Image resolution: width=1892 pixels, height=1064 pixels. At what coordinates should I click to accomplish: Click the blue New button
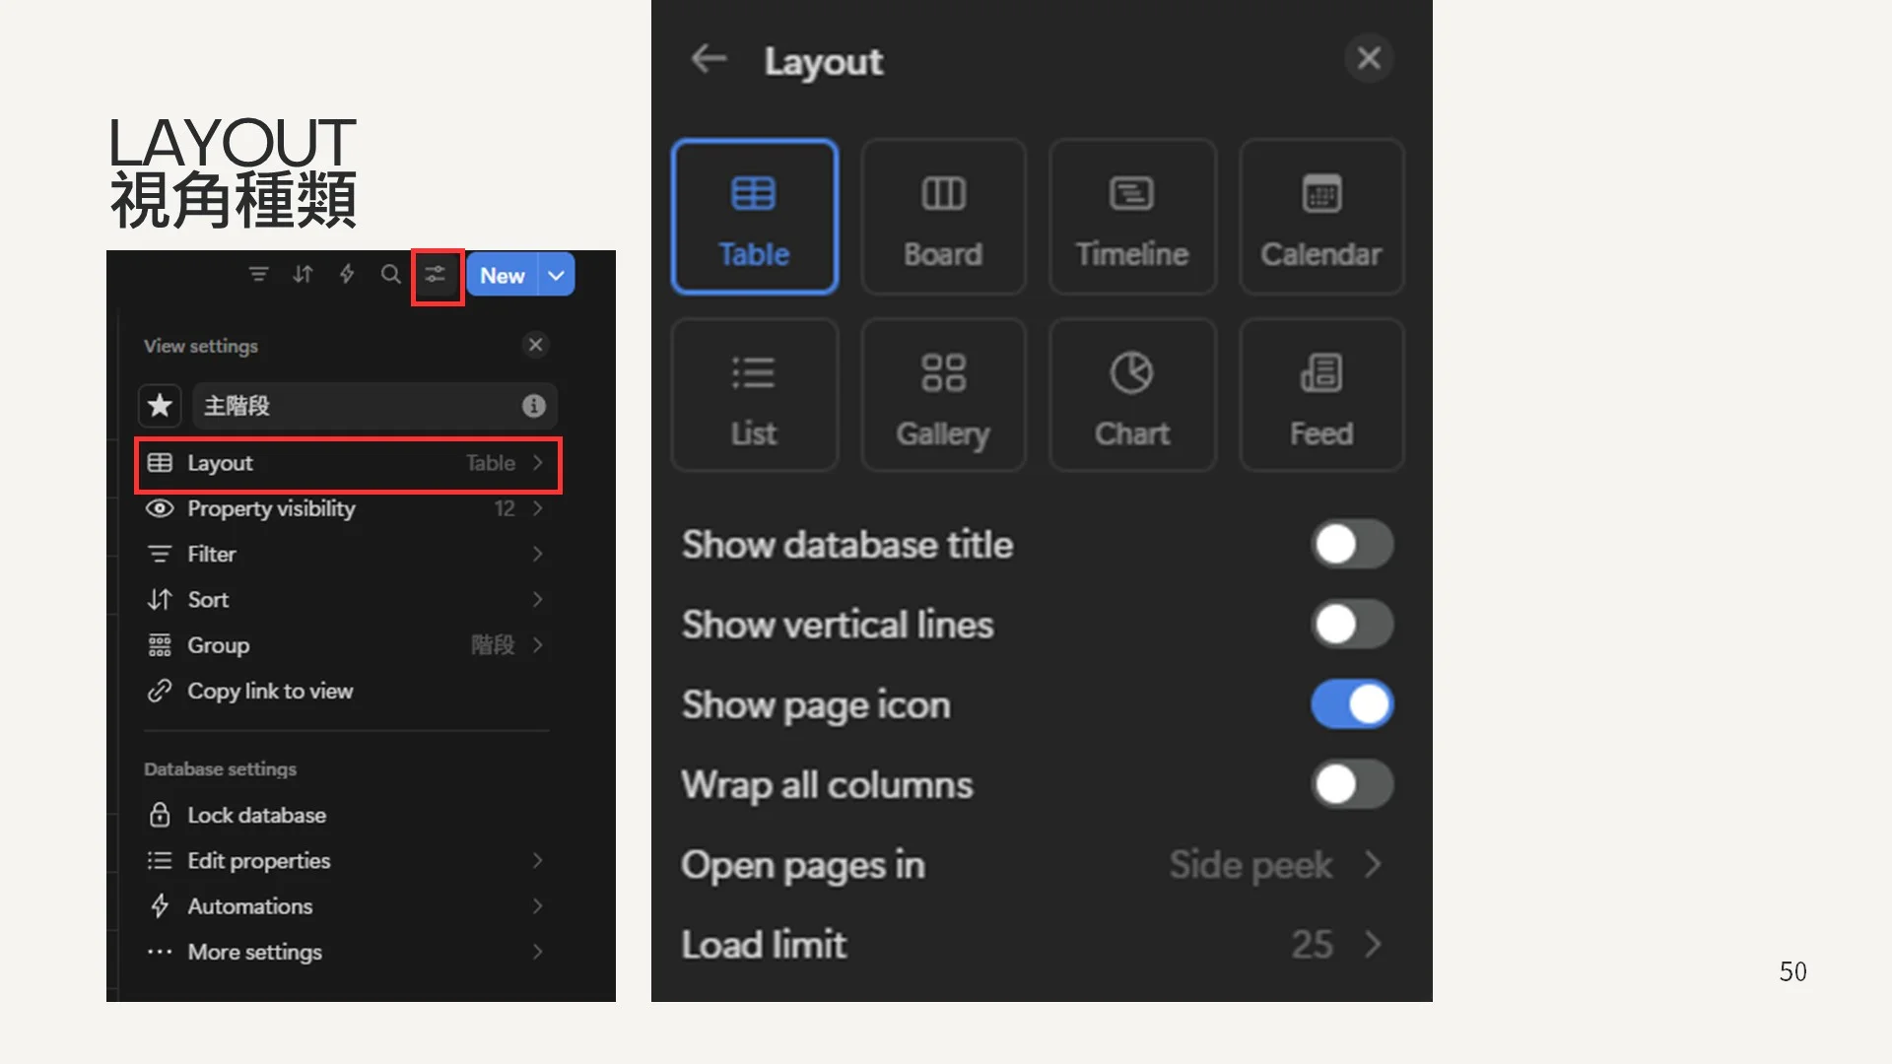click(502, 276)
